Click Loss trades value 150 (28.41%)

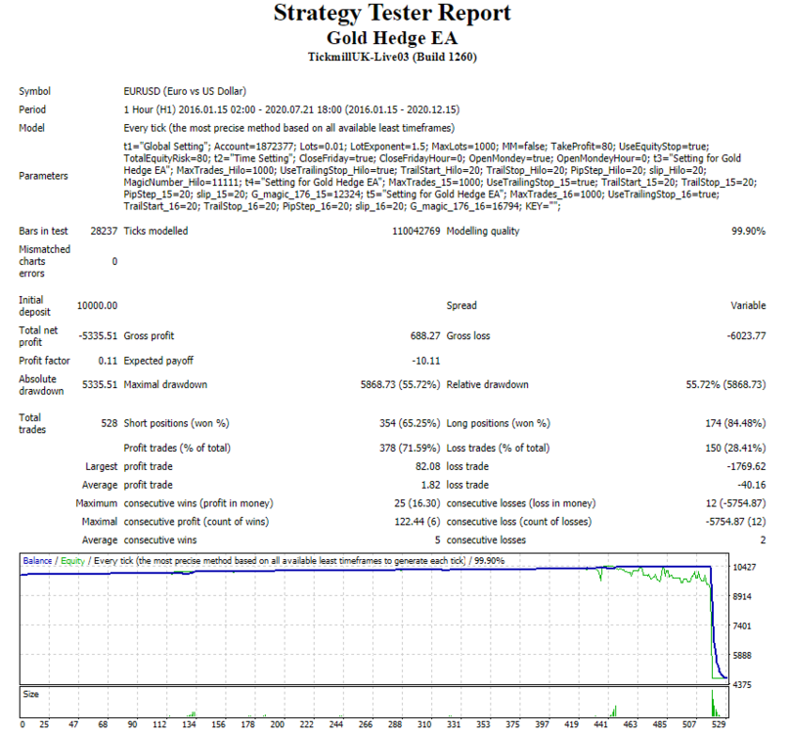[x=735, y=448]
